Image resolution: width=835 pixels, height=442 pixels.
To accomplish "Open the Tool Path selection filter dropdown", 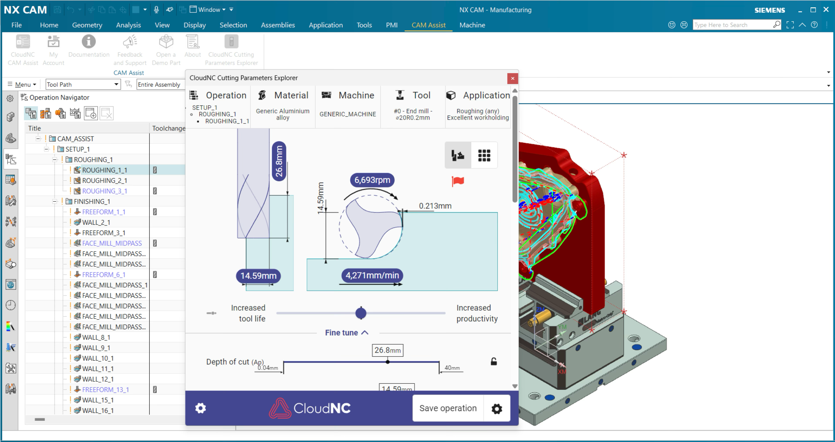I will pyautogui.click(x=83, y=84).
